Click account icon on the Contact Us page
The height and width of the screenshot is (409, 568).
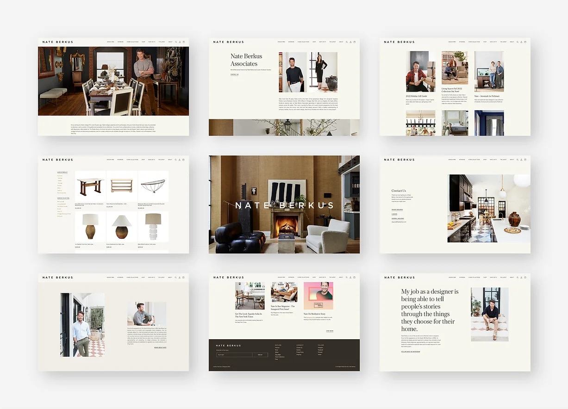click(521, 160)
